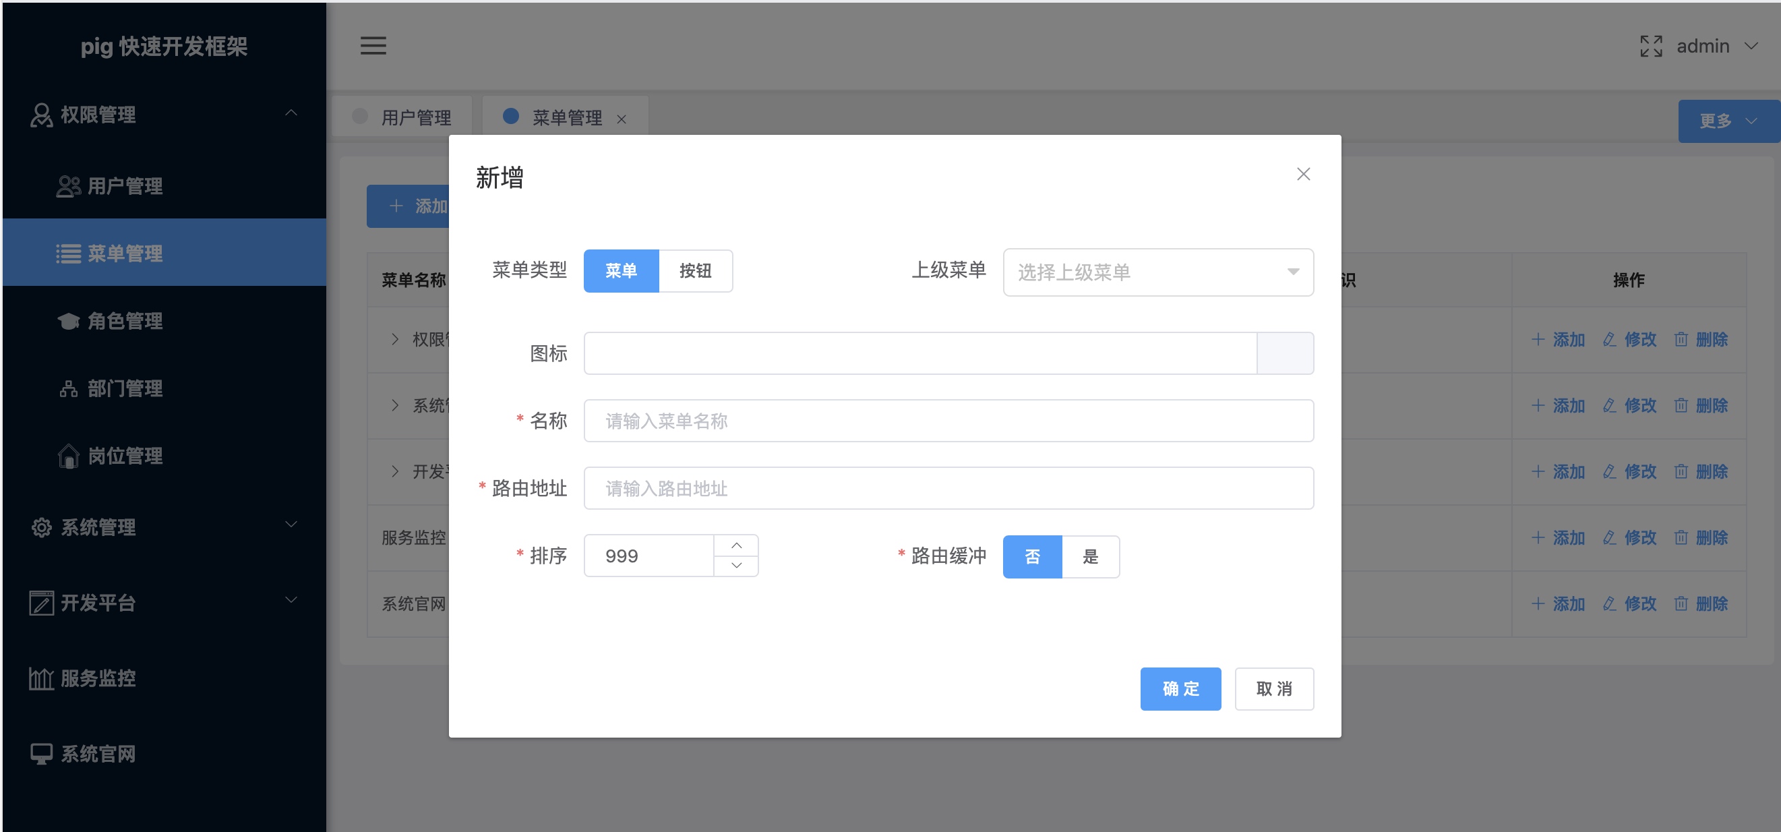The width and height of the screenshot is (1781, 832).
Task: Click the 系统官网 monitor icon in sidebar
Action: pyautogui.click(x=41, y=753)
